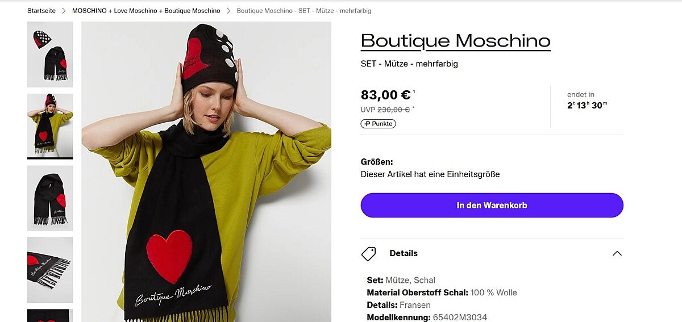Open MOSCHINO + Love Moschino breadcrumb link

pos(146,11)
